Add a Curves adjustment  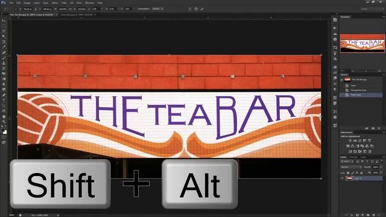click(x=359, y=140)
